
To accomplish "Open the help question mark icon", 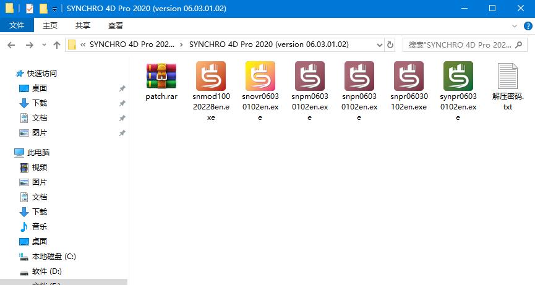I will coord(528,26).
